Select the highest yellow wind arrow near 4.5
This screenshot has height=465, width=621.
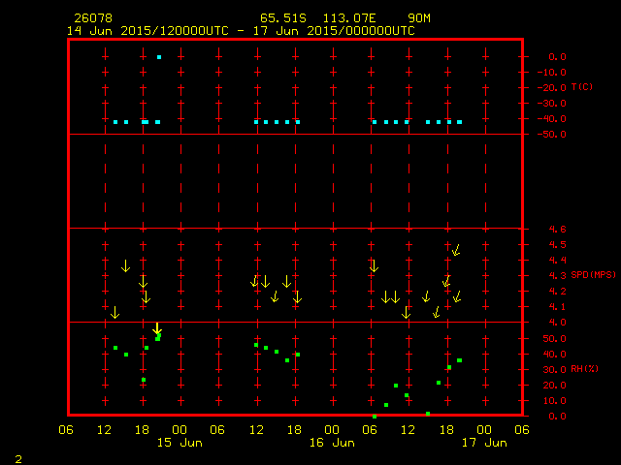pyautogui.click(x=456, y=250)
